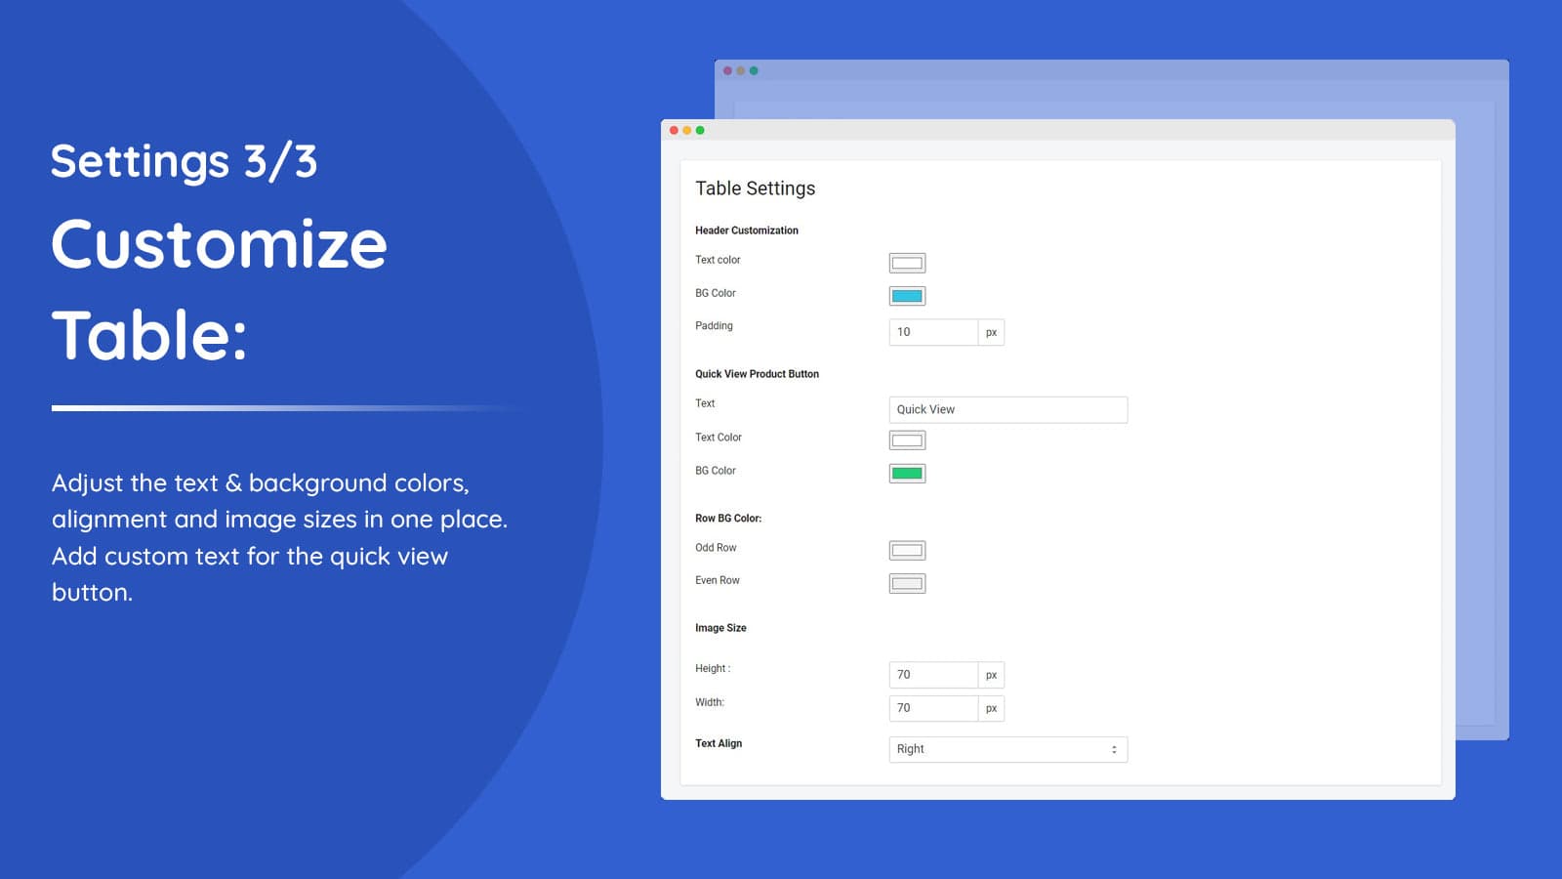Select the green Quick View BG Color swatch
Viewport: 1562px width, 879px height.
pyautogui.click(x=907, y=474)
